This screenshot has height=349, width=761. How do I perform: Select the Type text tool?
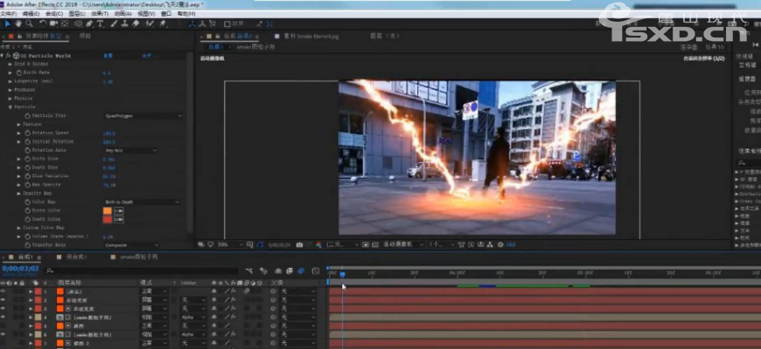101,24
